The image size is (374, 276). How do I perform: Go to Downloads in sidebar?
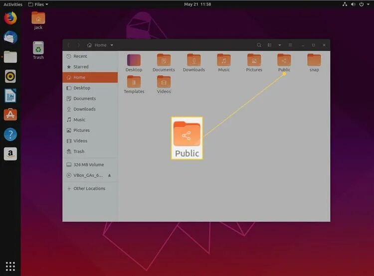pos(90,109)
